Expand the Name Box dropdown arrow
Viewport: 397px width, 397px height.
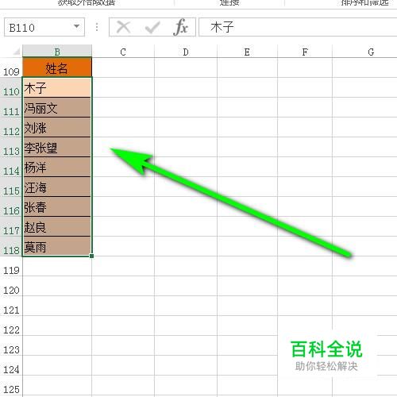click(x=76, y=26)
